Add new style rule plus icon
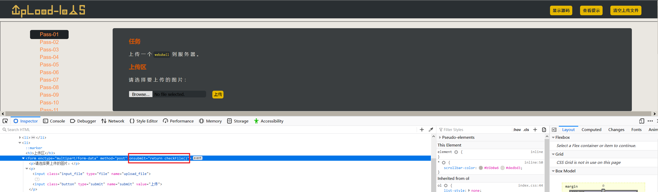 pos(535,129)
